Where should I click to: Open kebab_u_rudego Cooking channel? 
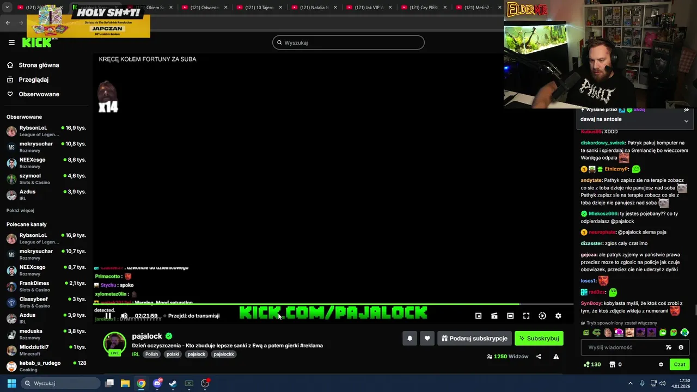click(46, 366)
